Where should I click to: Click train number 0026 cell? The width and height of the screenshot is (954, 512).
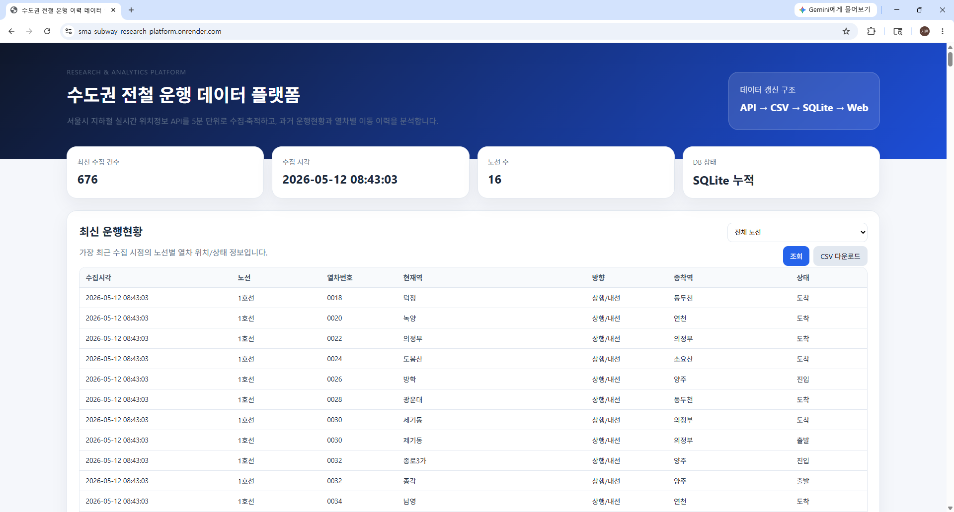[334, 380]
